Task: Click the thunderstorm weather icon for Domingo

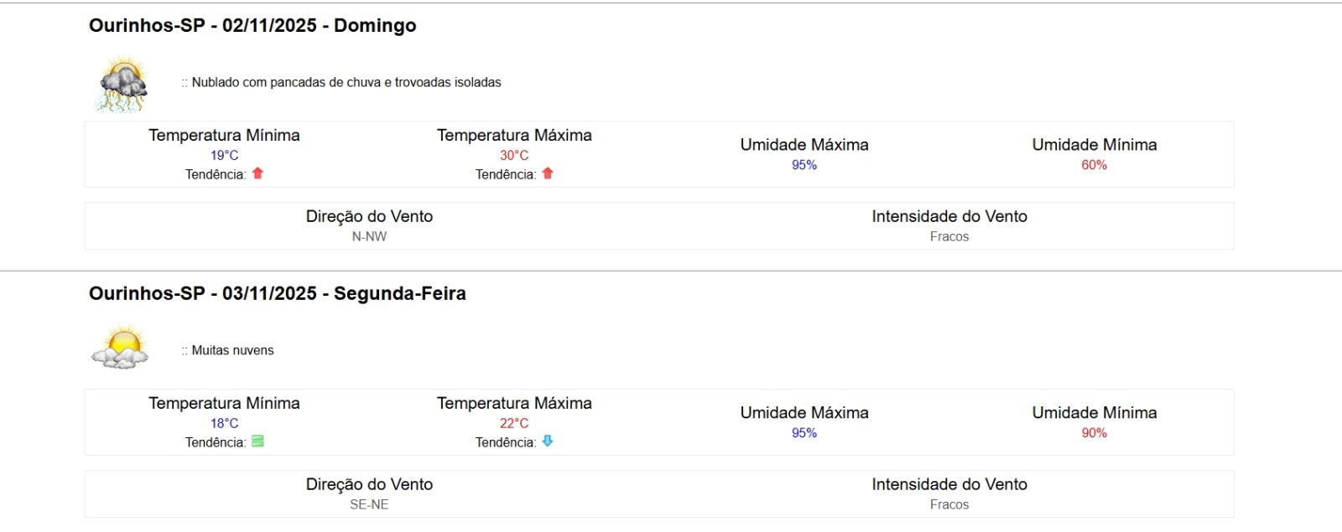Action: coord(123,84)
